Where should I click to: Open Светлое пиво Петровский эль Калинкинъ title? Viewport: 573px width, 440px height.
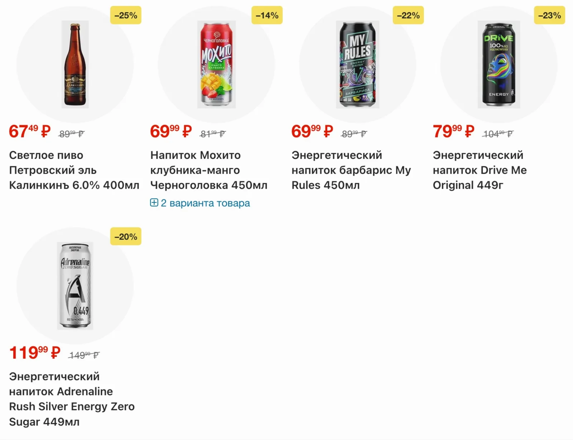pos(74,170)
